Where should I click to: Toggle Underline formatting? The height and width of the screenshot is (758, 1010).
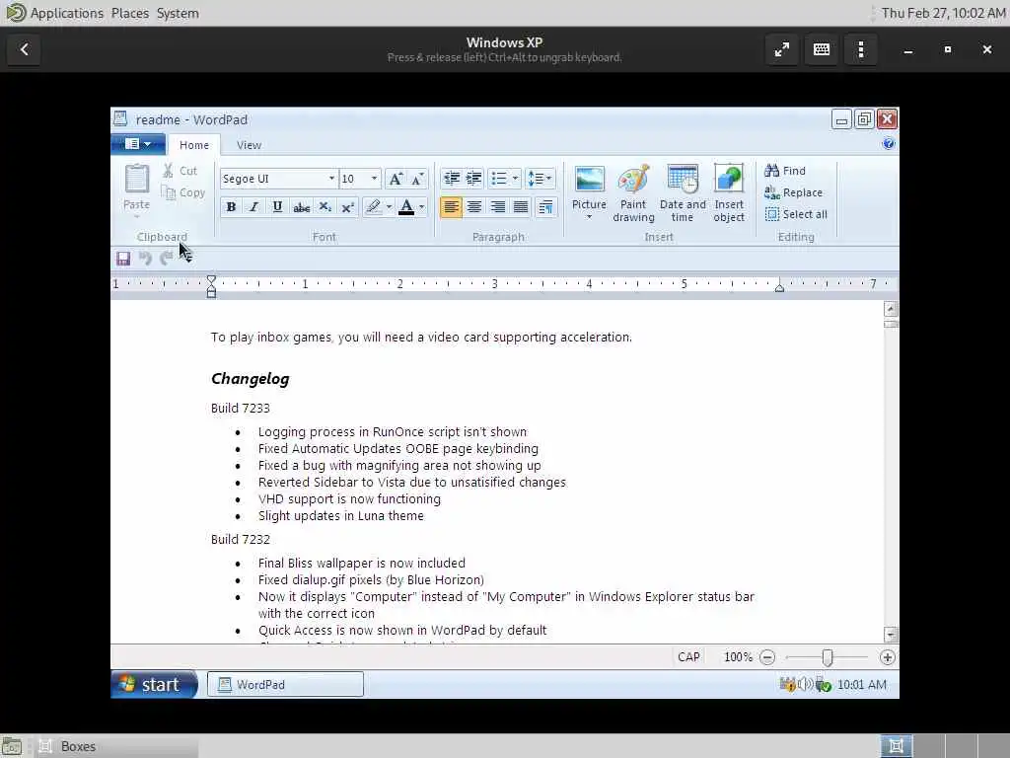click(277, 207)
